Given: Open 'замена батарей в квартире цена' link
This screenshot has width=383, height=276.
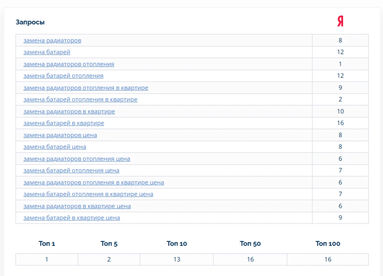Looking at the screenshot, I should (x=72, y=218).
